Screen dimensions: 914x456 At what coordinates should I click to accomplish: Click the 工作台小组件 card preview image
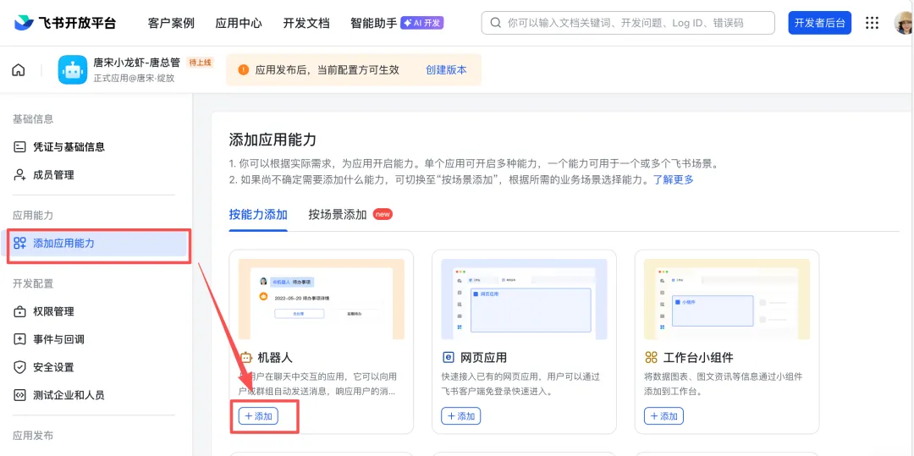[x=727, y=299]
